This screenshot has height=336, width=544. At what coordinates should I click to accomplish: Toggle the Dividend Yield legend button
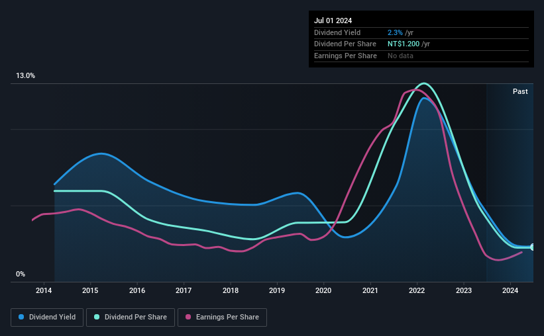point(47,317)
